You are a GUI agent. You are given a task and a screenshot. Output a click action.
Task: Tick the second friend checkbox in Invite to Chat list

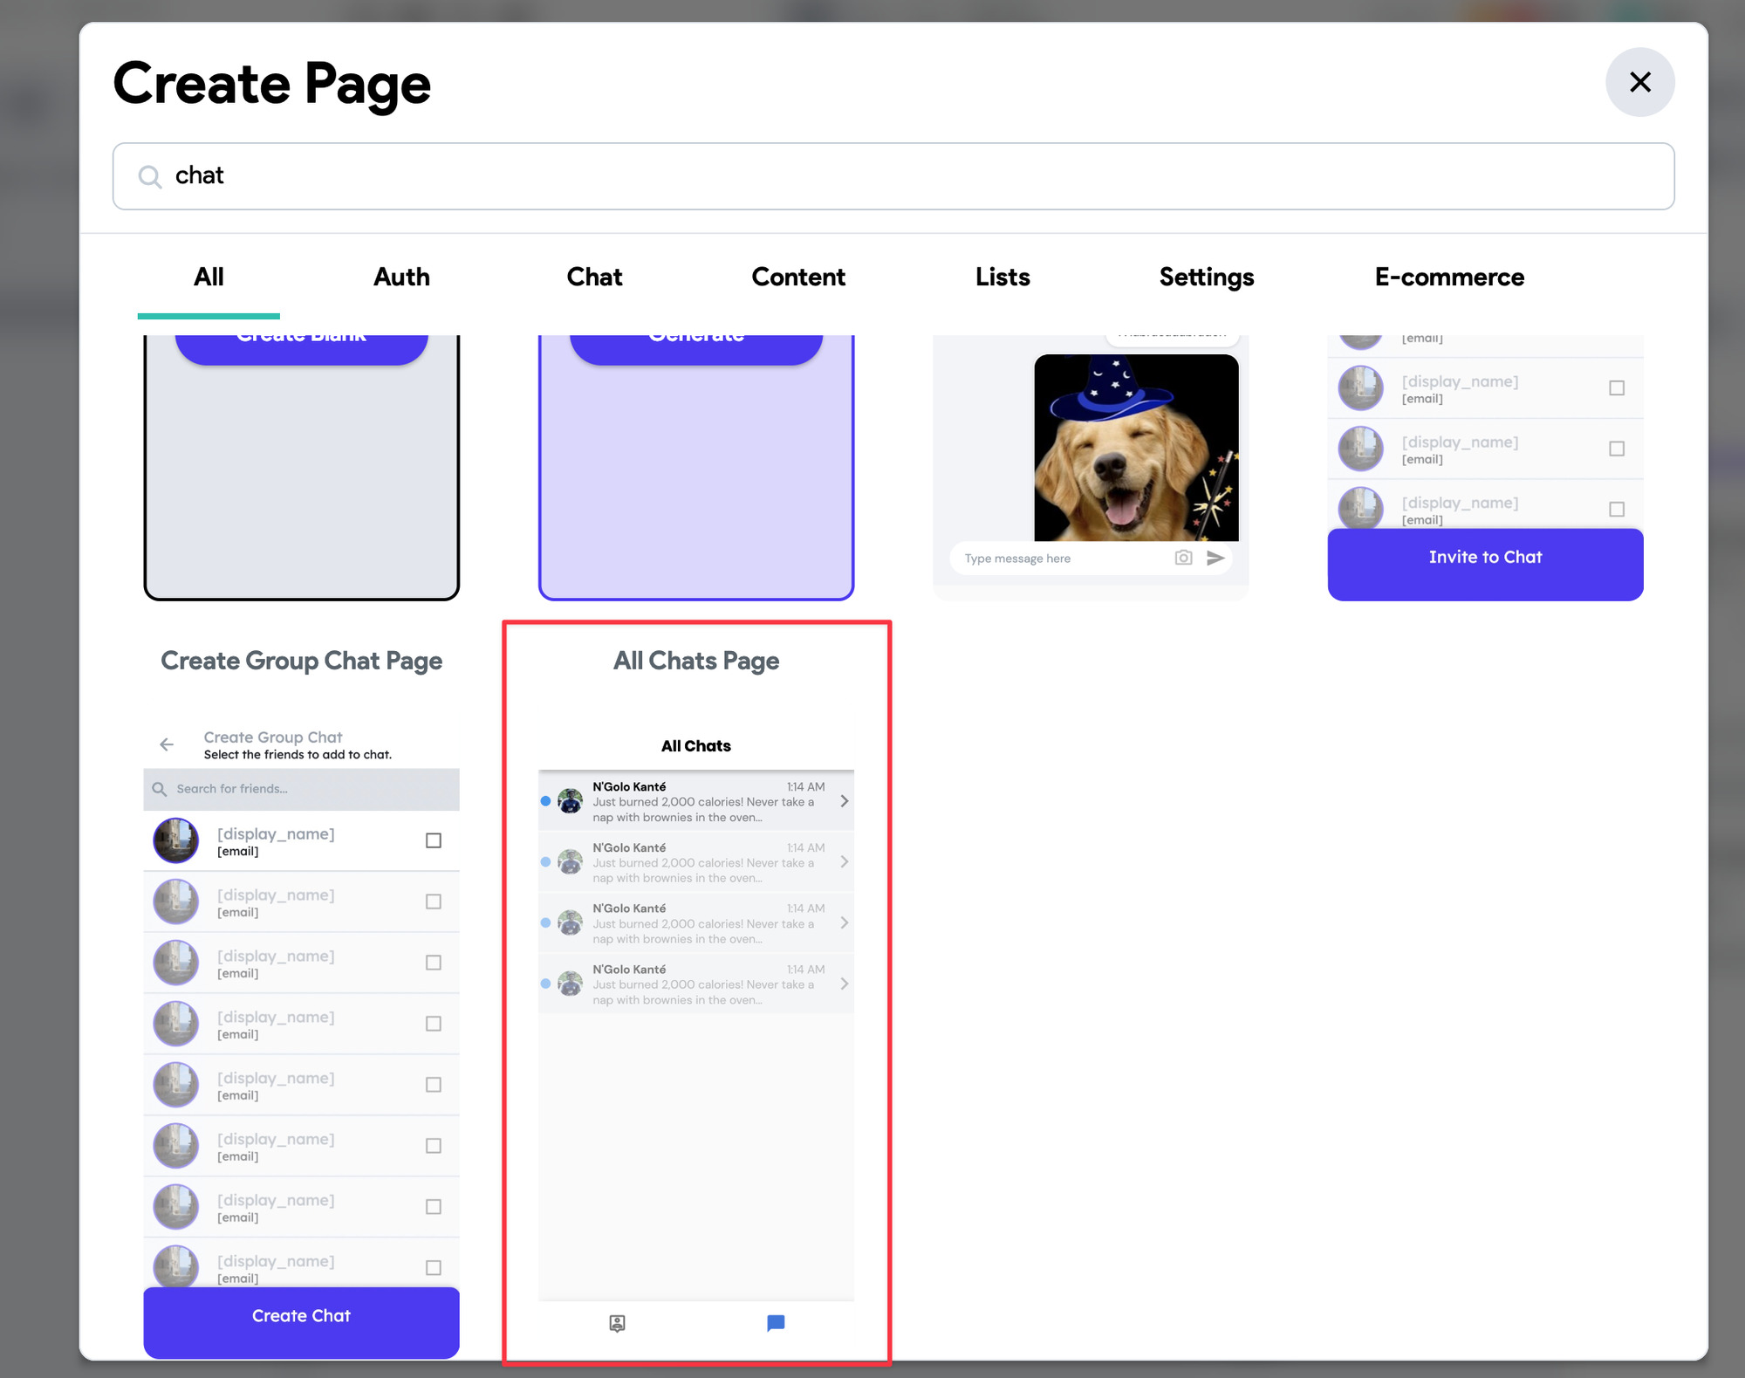click(1618, 449)
